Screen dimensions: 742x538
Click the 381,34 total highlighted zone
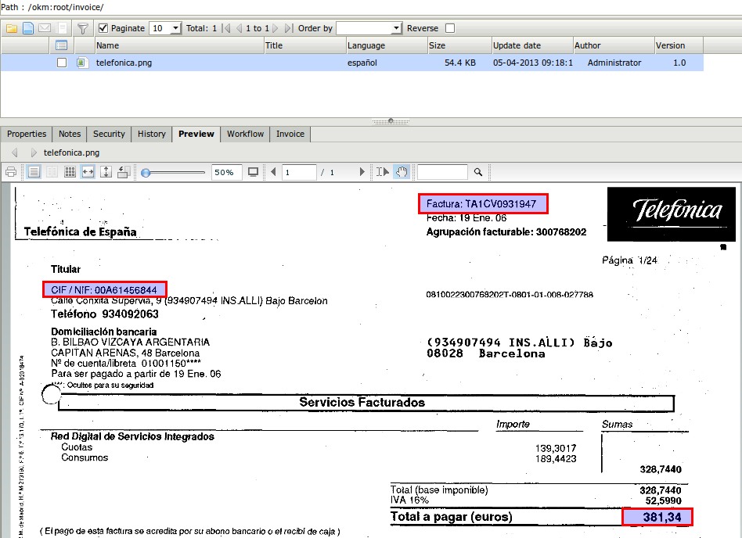[657, 517]
